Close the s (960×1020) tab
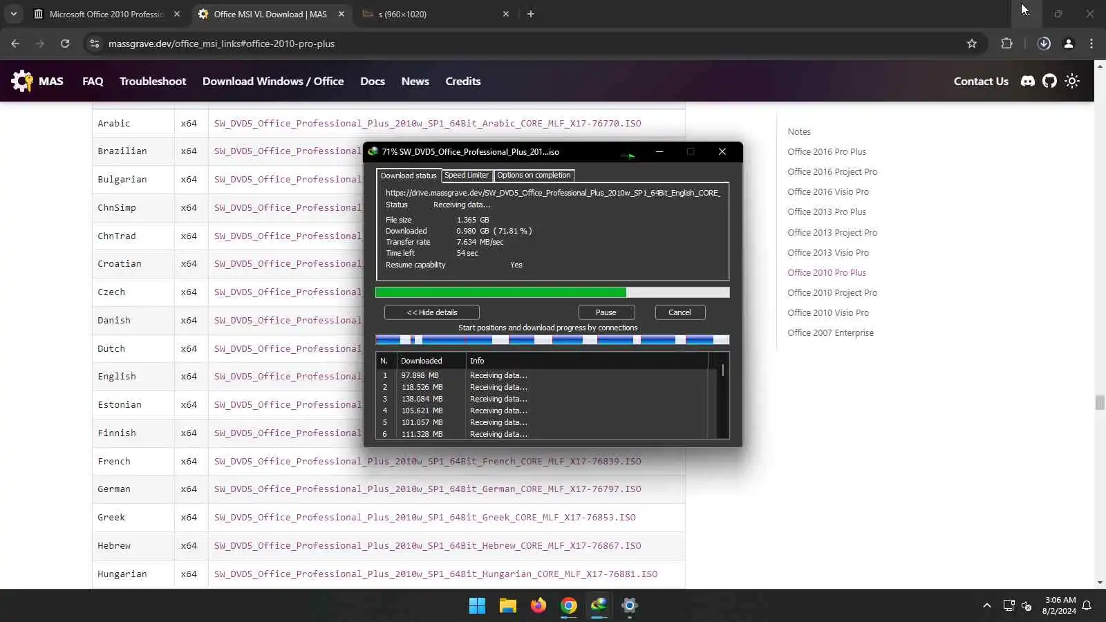 point(506,14)
